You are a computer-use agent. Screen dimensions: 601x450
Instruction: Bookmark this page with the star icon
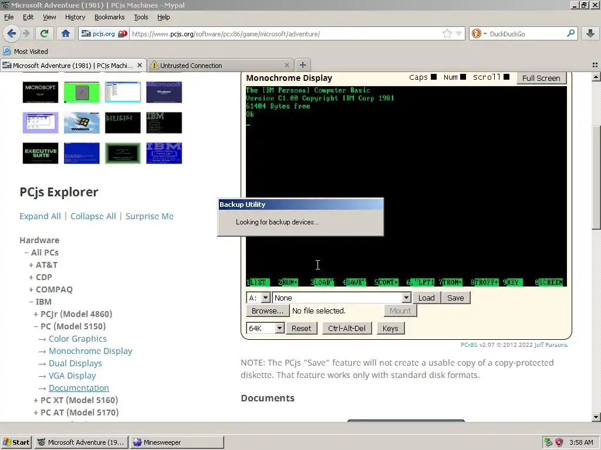coord(447,33)
